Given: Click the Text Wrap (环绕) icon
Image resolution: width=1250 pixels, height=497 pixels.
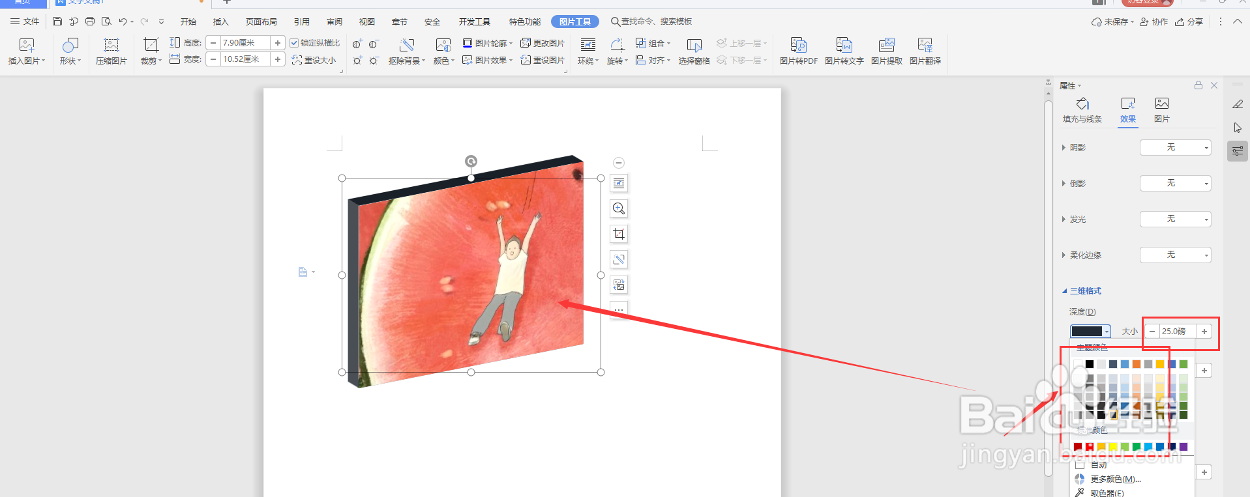Looking at the screenshot, I should (x=588, y=46).
